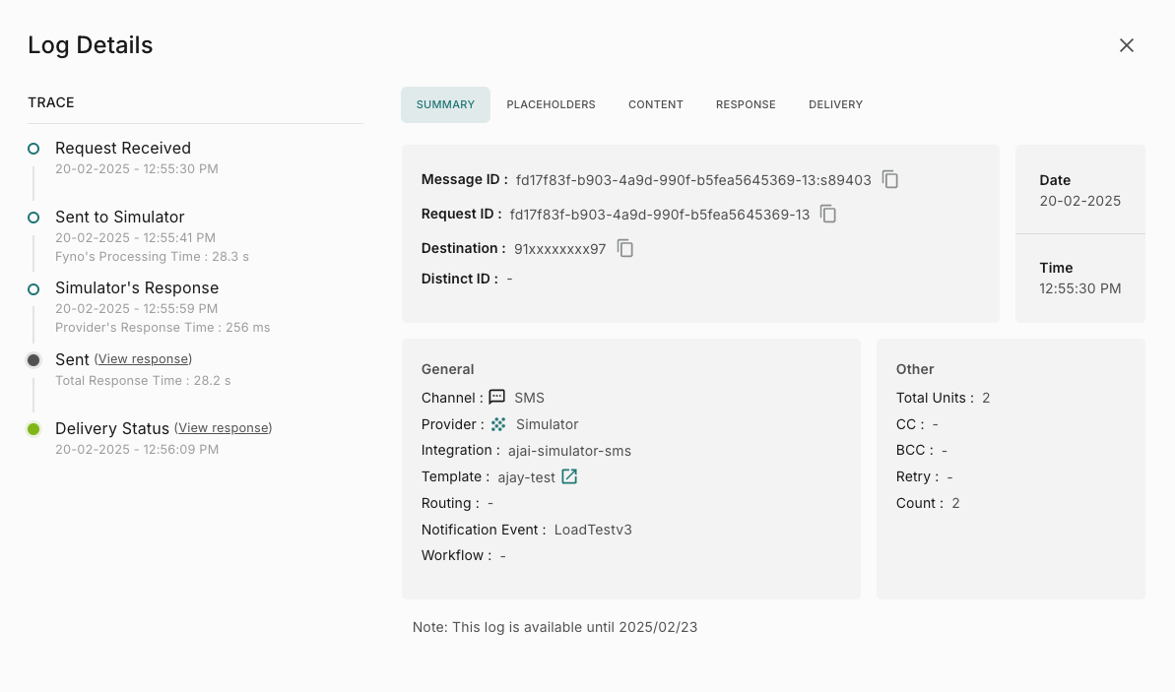Viewport: 1175px width, 692px height.
Task: Open ajay-test template external link icon
Action: click(x=569, y=476)
